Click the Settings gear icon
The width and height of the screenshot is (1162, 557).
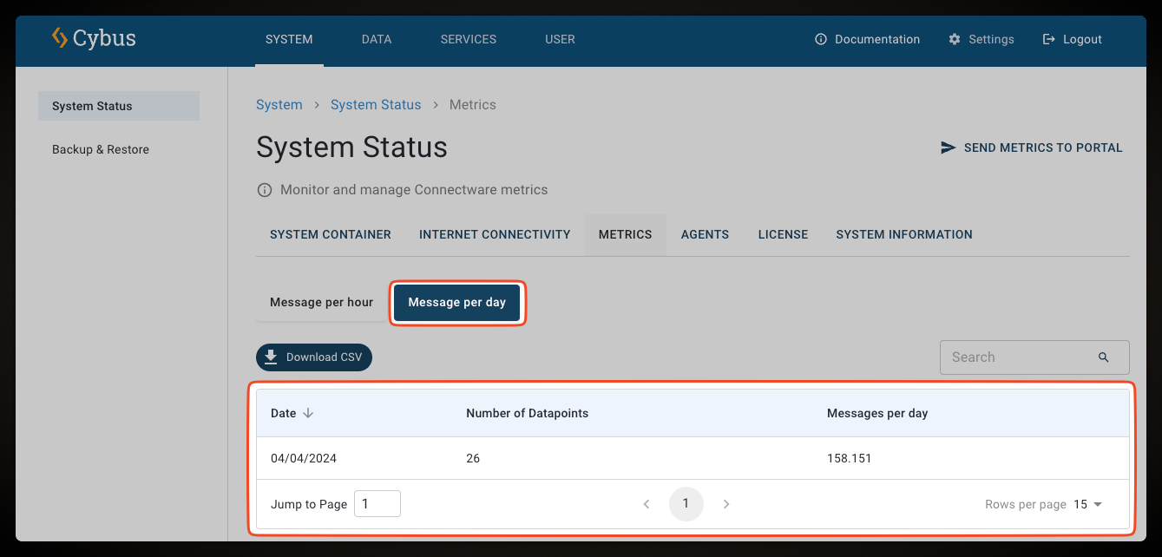pyautogui.click(x=955, y=39)
